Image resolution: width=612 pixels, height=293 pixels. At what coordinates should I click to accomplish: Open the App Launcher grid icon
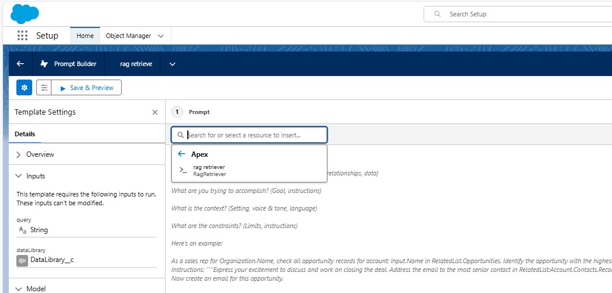point(23,36)
